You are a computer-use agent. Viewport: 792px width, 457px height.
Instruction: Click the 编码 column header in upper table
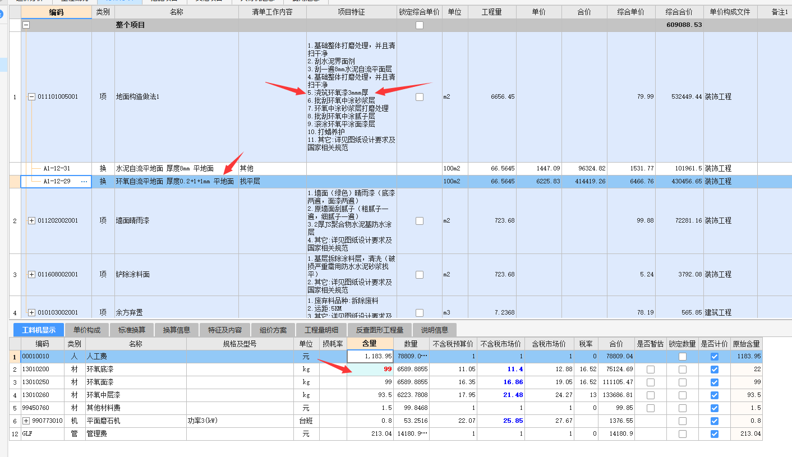coord(56,12)
